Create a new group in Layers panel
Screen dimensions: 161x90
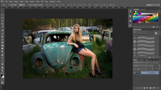tap(151, 88)
